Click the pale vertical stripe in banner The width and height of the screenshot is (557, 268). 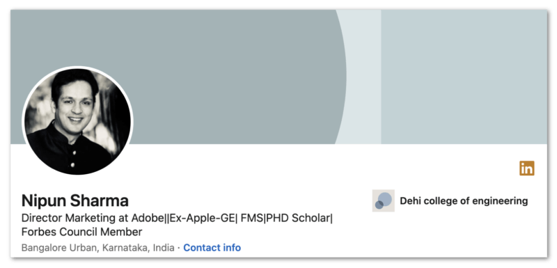click(362, 77)
